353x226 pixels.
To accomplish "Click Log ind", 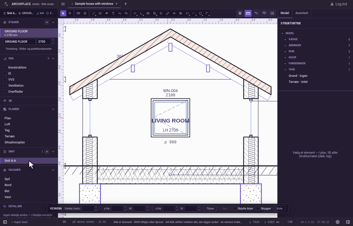I will [339, 4].
